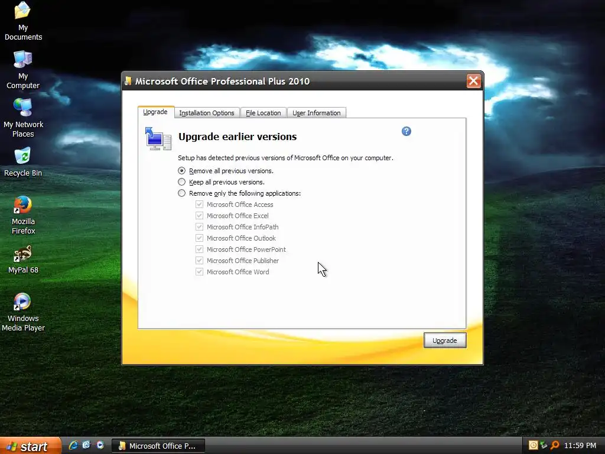
Task: Toggle Microsoft Office Excel checkbox
Action: 199,215
